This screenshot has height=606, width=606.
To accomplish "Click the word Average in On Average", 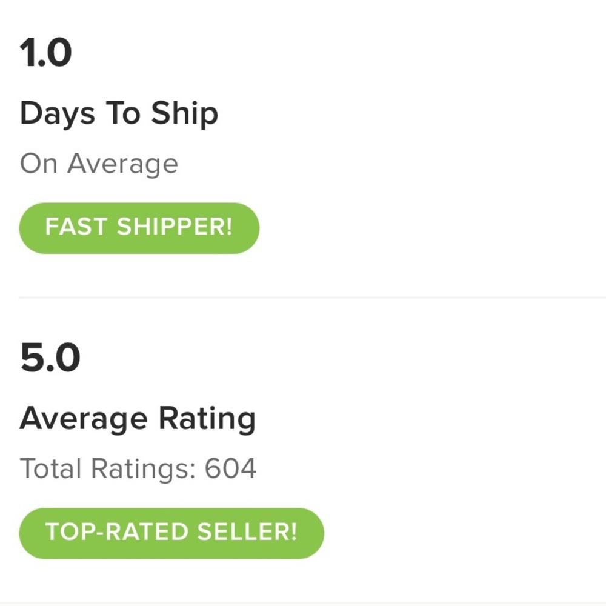I will 122,164.
